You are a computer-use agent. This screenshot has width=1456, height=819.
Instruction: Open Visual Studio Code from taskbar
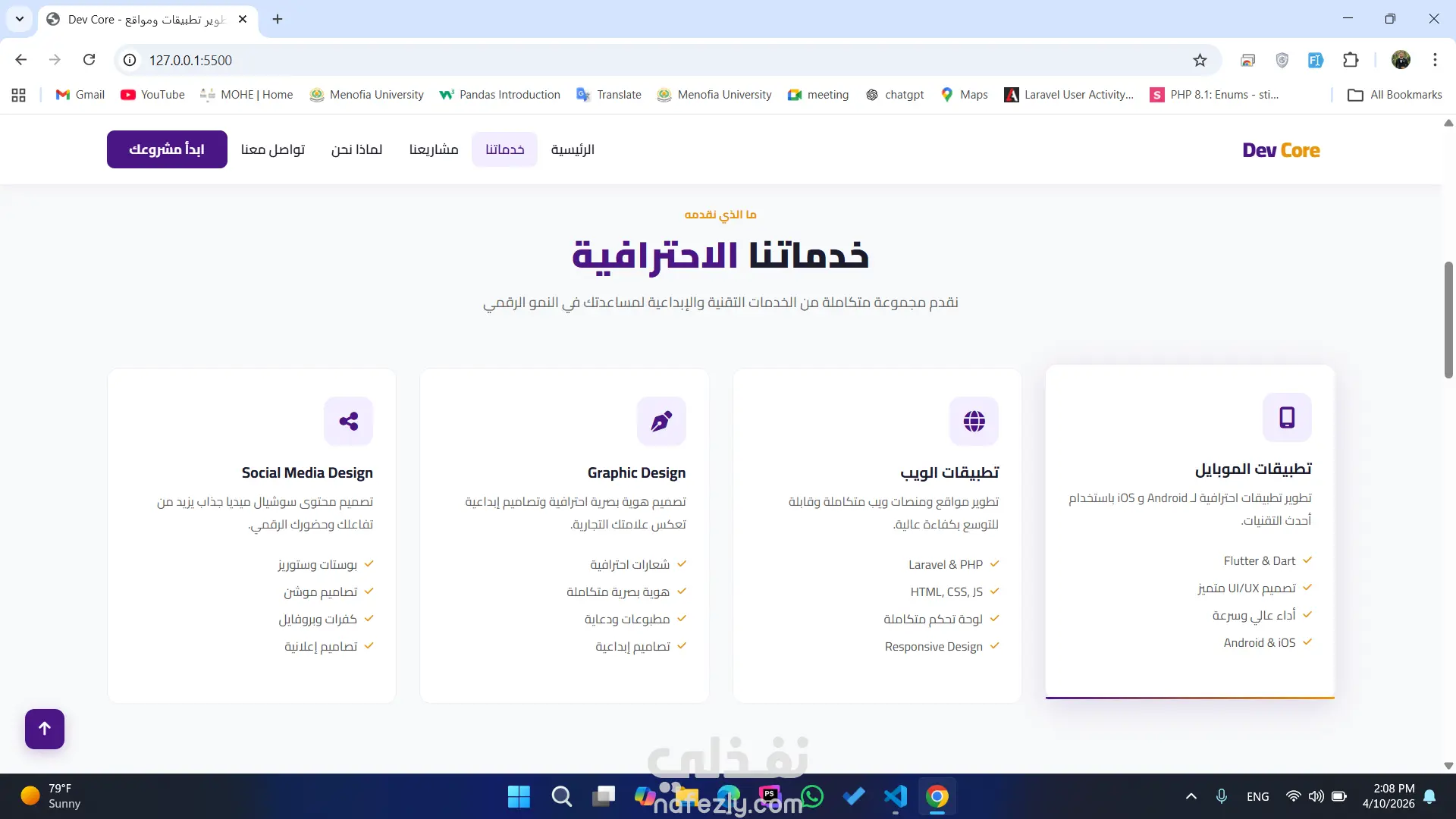point(896,796)
